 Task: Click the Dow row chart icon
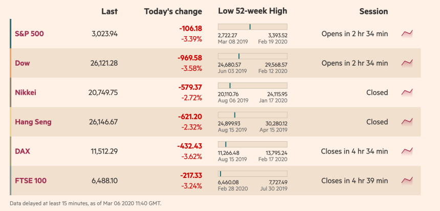pyautogui.click(x=407, y=63)
